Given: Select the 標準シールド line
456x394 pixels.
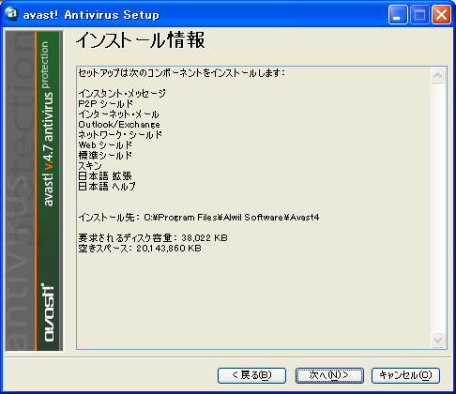Looking at the screenshot, I should pos(105,155).
